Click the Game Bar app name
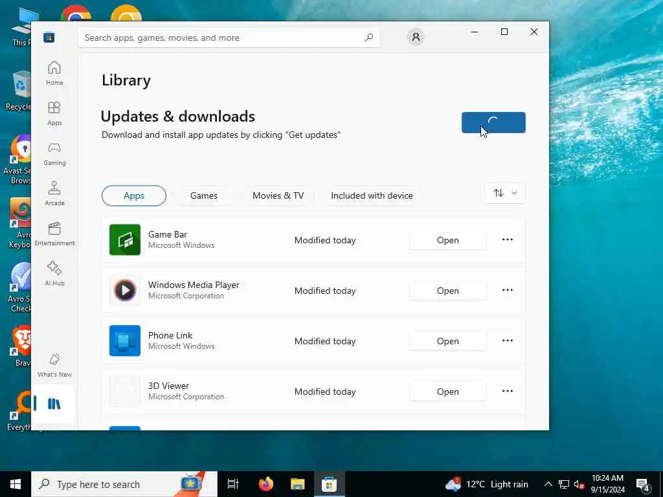This screenshot has width=663, height=497. [x=168, y=234]
